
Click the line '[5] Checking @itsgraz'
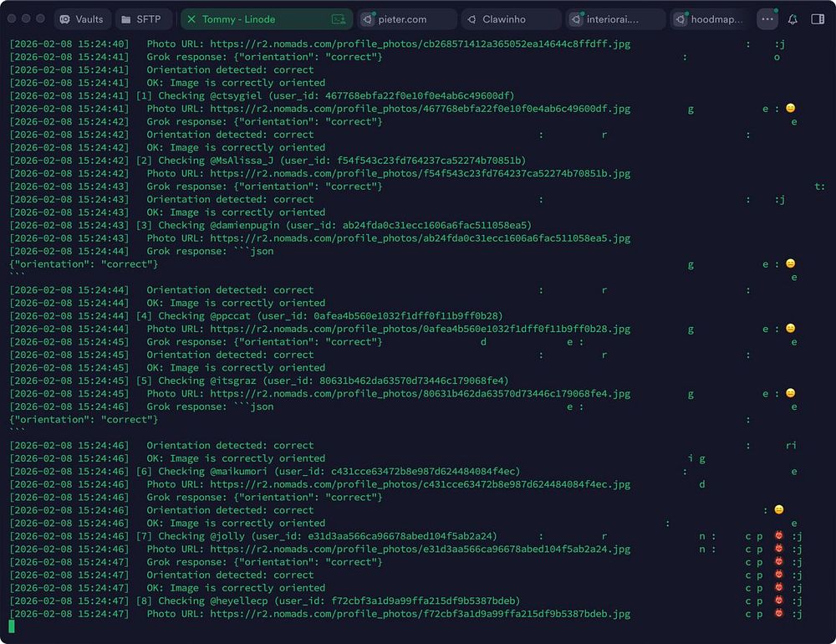point(259,381)
